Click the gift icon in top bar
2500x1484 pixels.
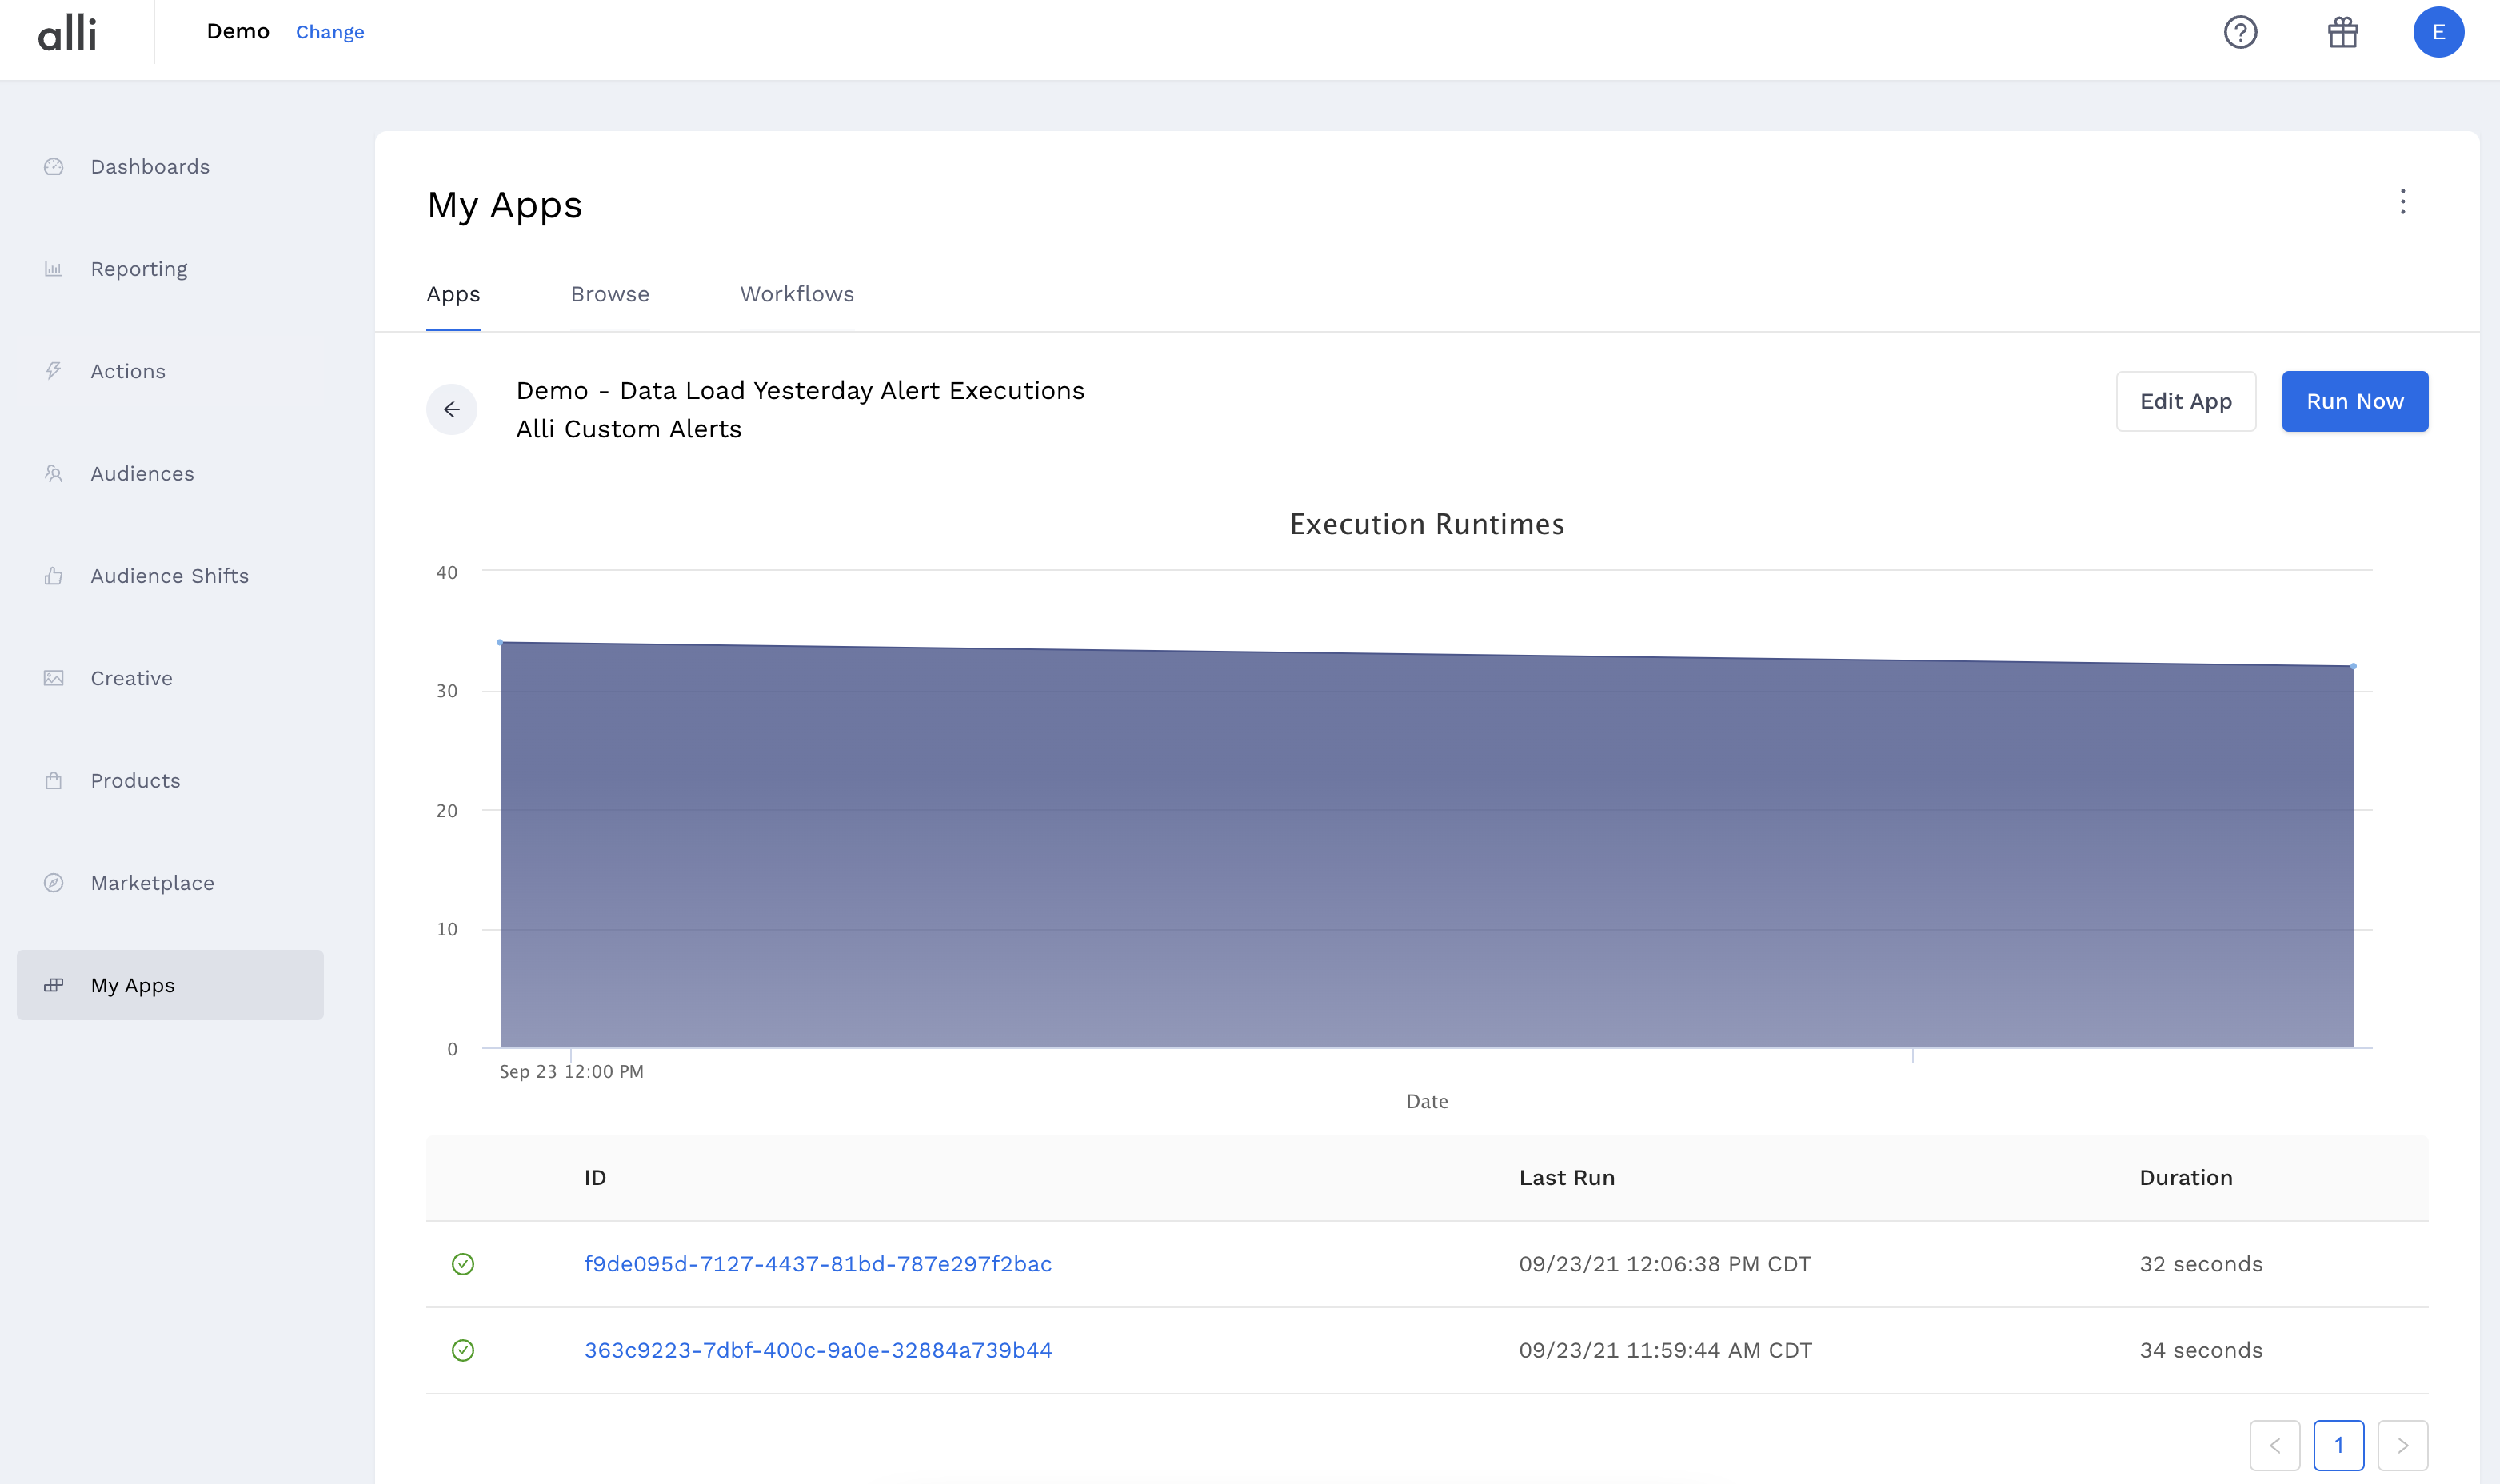point(2343,32)
